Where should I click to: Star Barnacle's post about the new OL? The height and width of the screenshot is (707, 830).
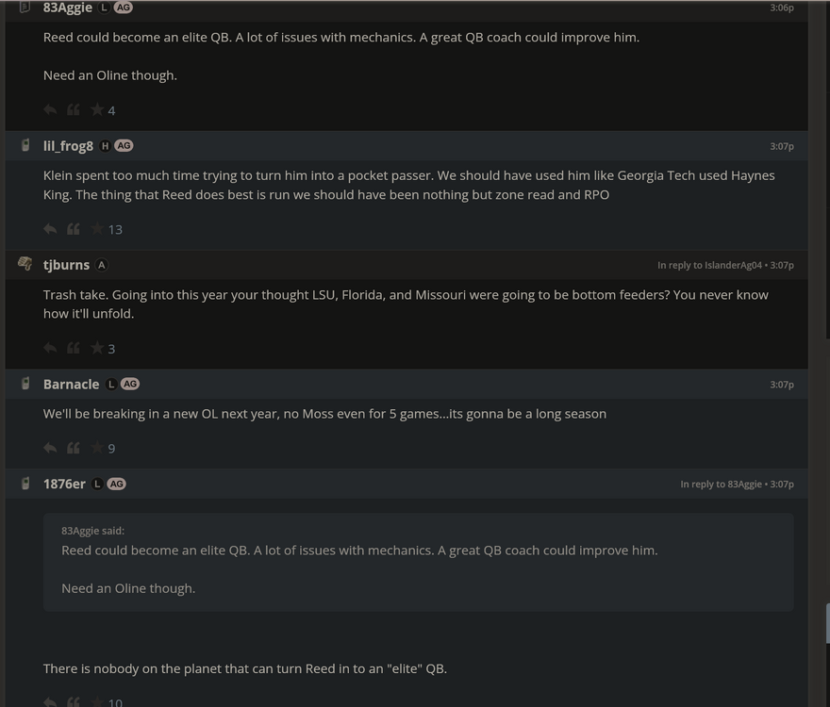pyautogui.click(x=97, y=448)
